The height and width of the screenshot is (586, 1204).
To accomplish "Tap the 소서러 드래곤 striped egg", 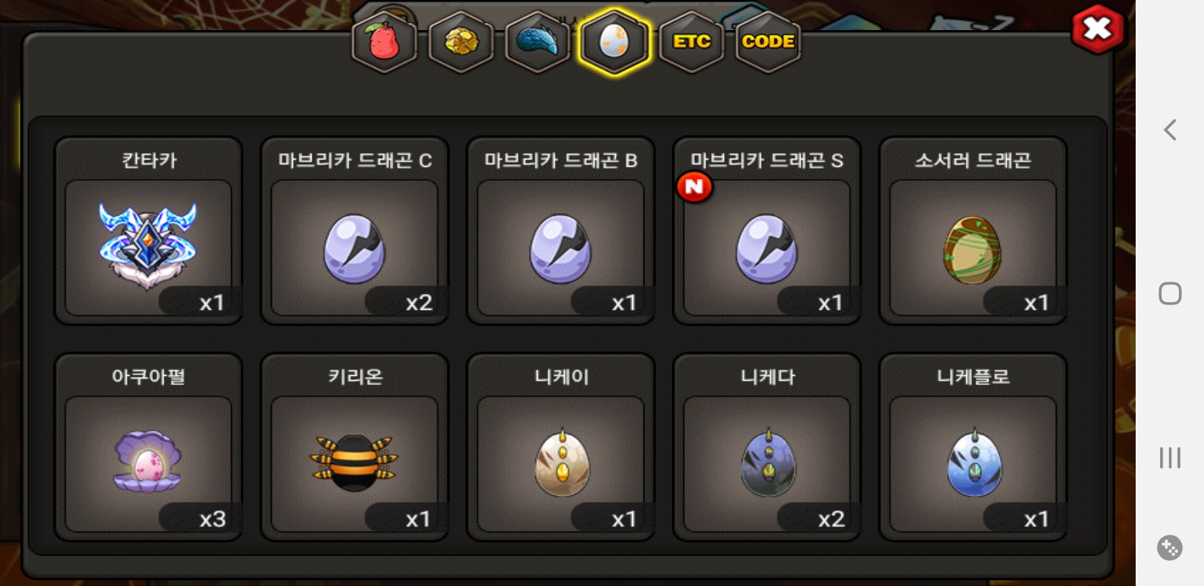I will tap(973, 231).
